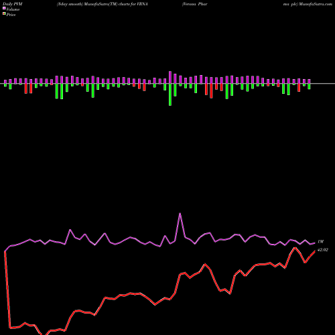Click the '(Verona Phar' company name text
Screen dimensions: 335x335
pyautogui.click(x=195, y=4)
